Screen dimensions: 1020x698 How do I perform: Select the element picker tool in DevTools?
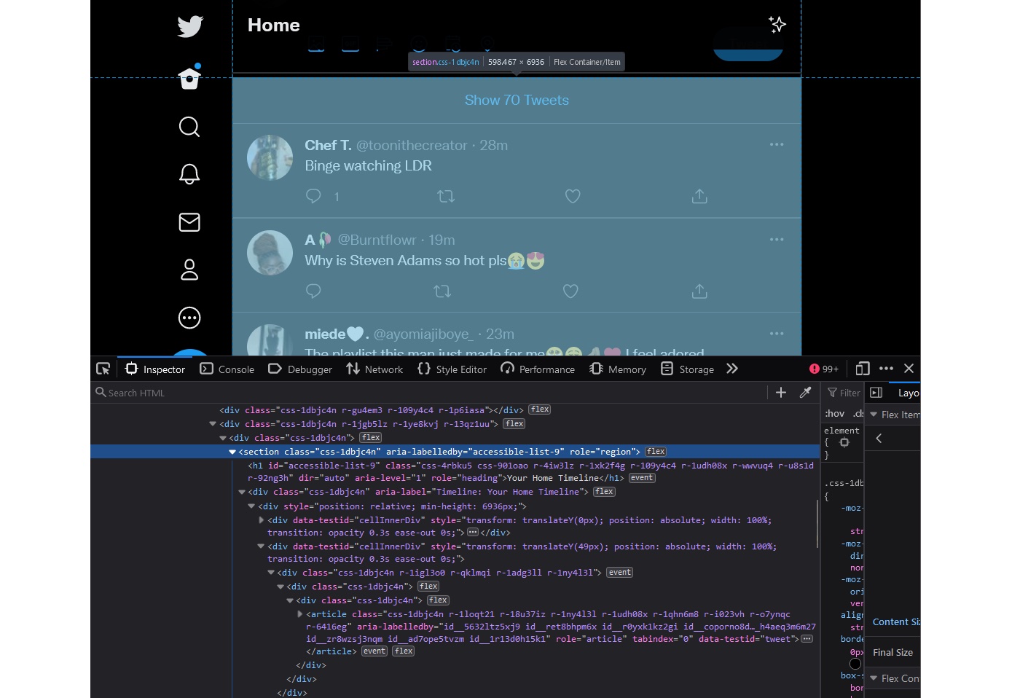103,368
